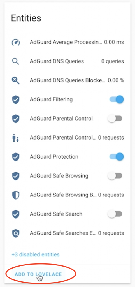Click the ADD TO LOVELACE button
Screen dimensions: 135x287
coord(38,274)
